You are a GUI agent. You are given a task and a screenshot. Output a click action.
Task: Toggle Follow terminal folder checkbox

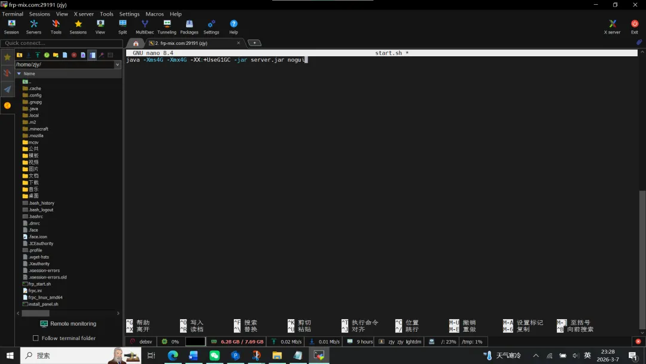point(36,338)
